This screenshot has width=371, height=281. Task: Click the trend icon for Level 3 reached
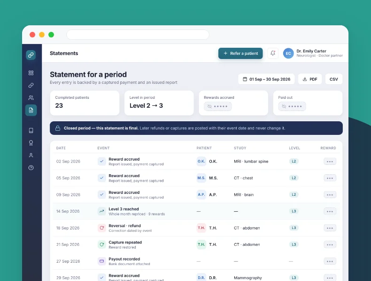[102, 211]
